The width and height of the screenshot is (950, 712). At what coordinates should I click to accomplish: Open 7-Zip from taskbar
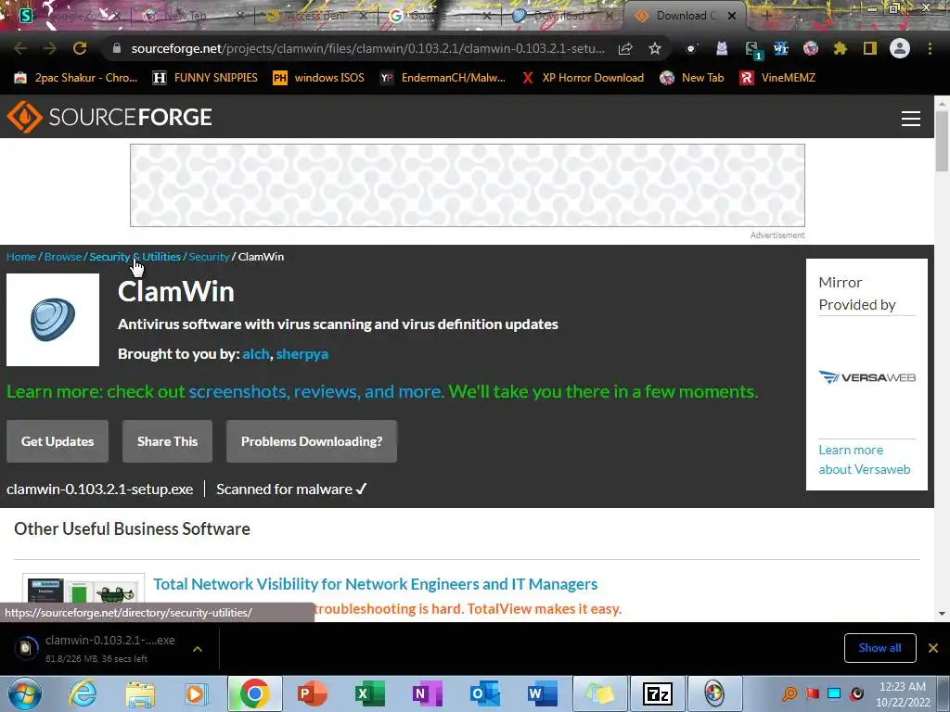(x=658, y=693)
